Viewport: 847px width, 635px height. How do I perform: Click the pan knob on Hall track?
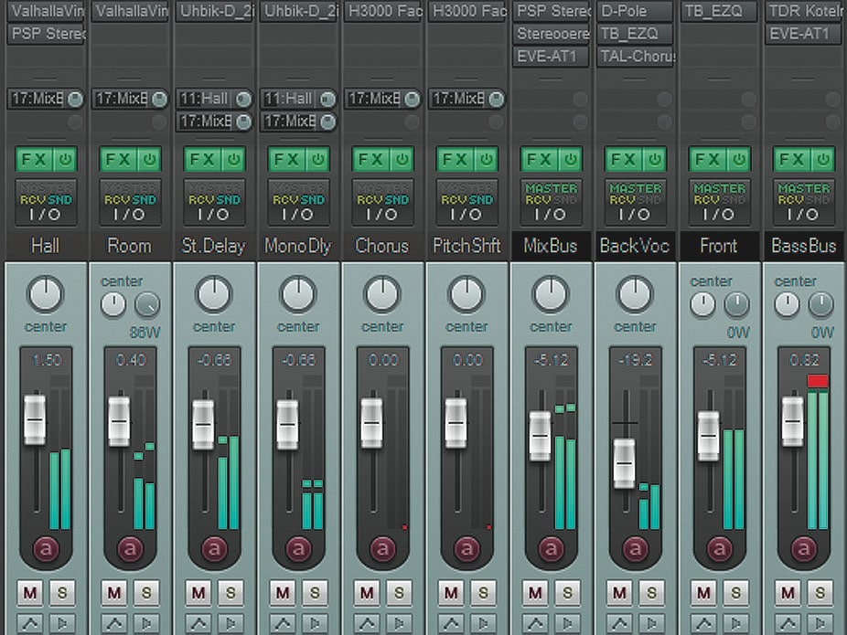click(x=46, y=294)
